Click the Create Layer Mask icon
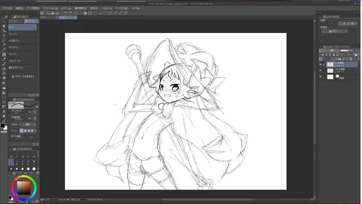The image size is (362, 204). (351, 59)
